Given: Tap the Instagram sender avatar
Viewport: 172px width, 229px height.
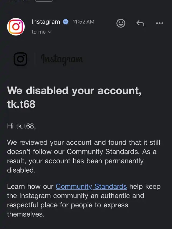Looking at the screenshot, I should (x=16, y=27).
